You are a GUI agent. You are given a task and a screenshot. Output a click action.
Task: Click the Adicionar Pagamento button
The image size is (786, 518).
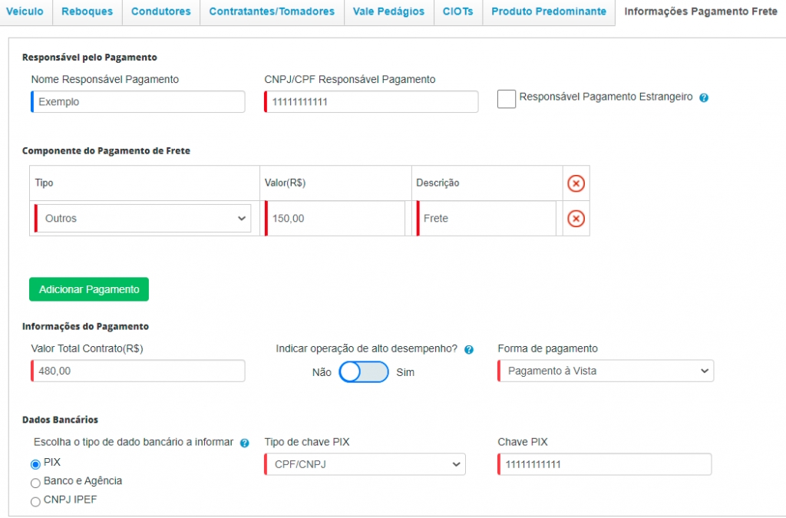click(89, 289)
